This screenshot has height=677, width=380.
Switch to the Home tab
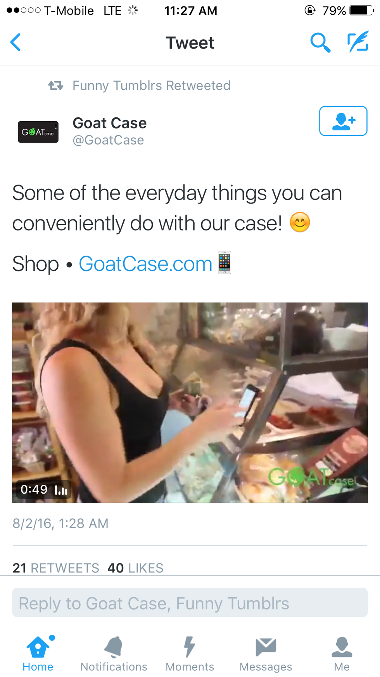[x=38, y=654]
